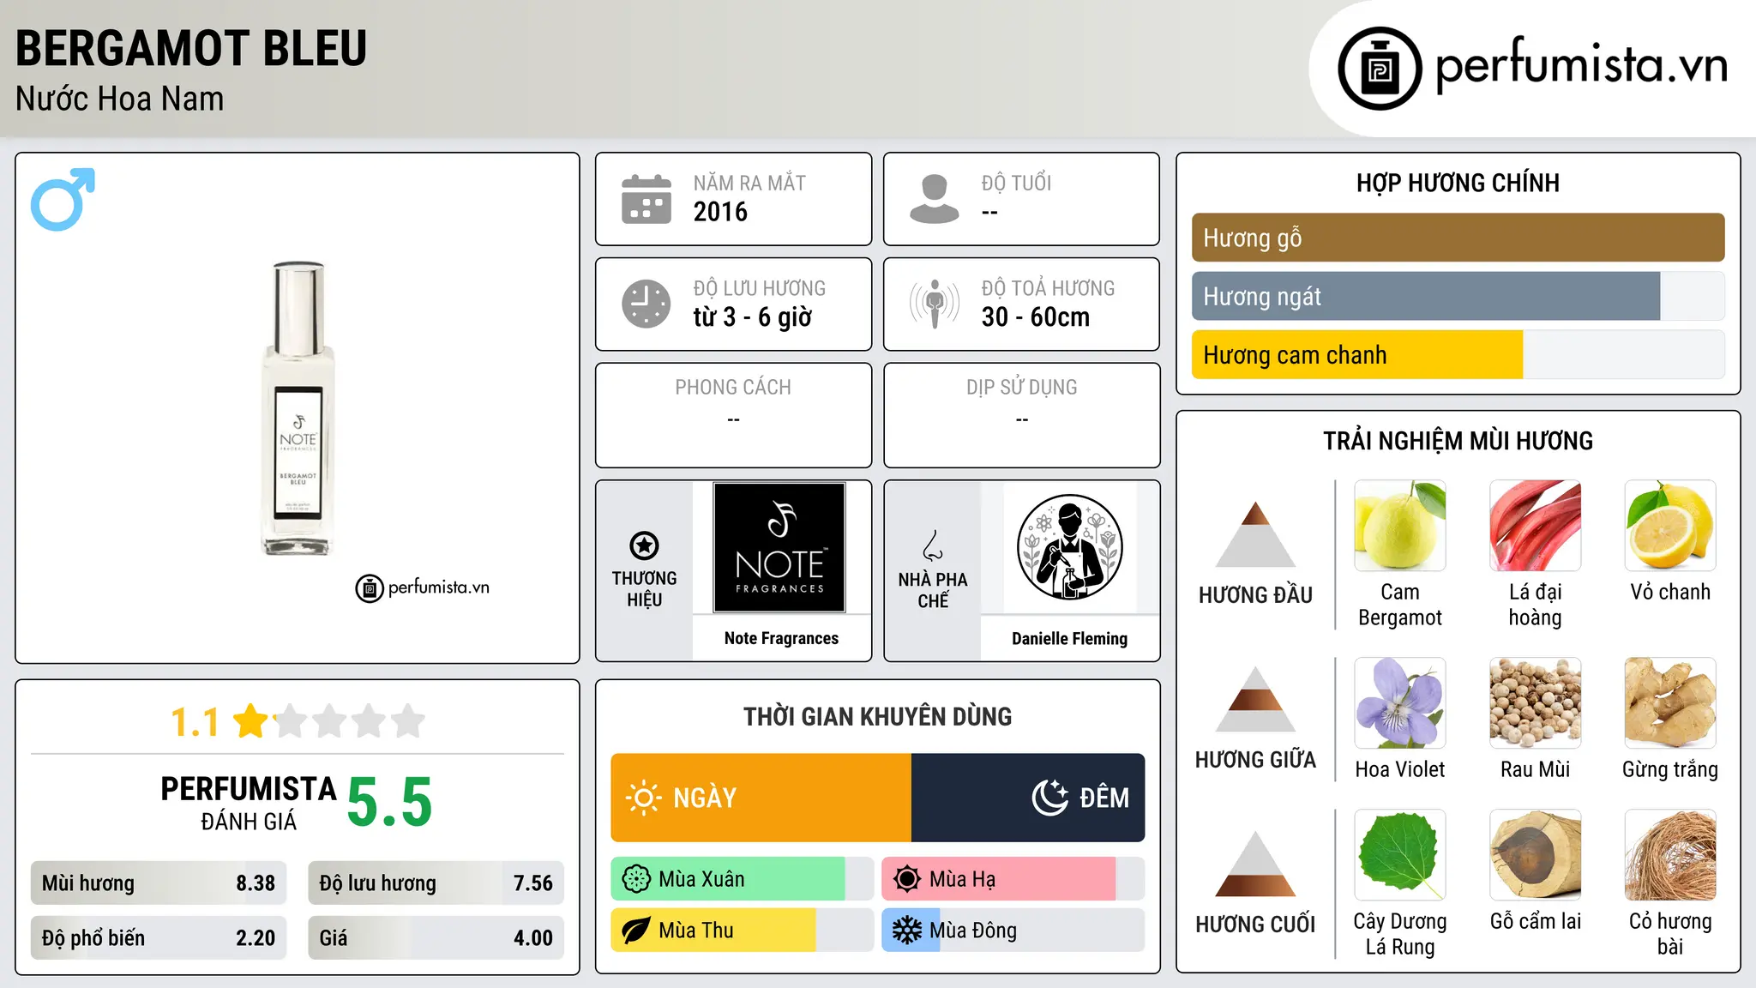This screenshot has width=1756, height=988.
Task: Click the sillage icon beside Độ Toả Hương
Action: [935, 304]
